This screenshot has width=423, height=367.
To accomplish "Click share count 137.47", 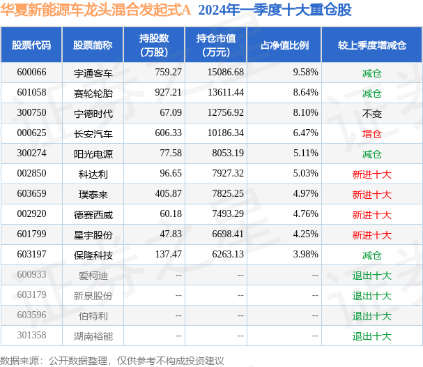I will [168, 255].
